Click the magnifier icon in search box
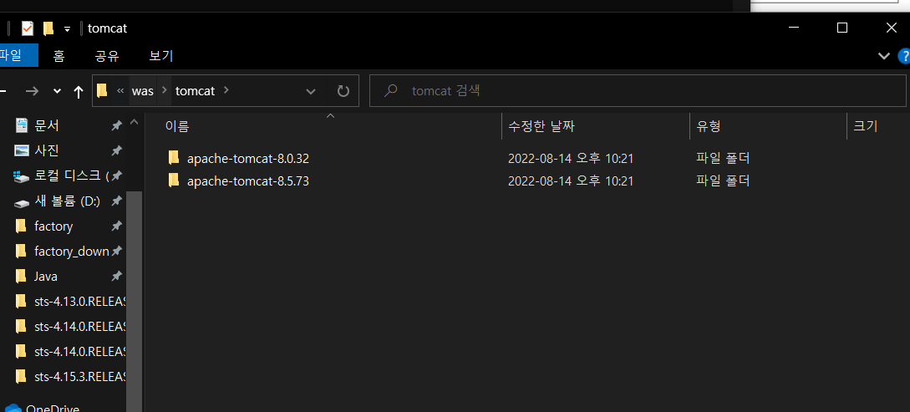Screen dimensions: 910x412 point(391,91)
